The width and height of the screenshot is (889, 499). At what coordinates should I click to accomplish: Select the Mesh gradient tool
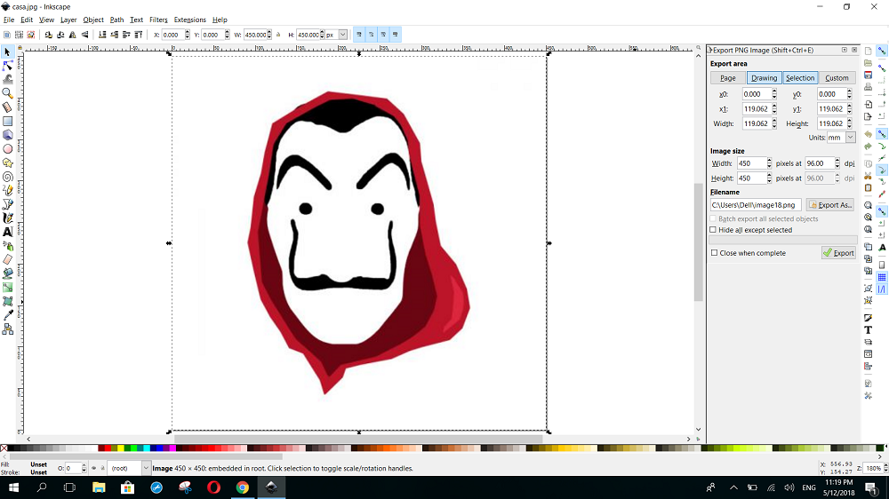coord(7,301)
